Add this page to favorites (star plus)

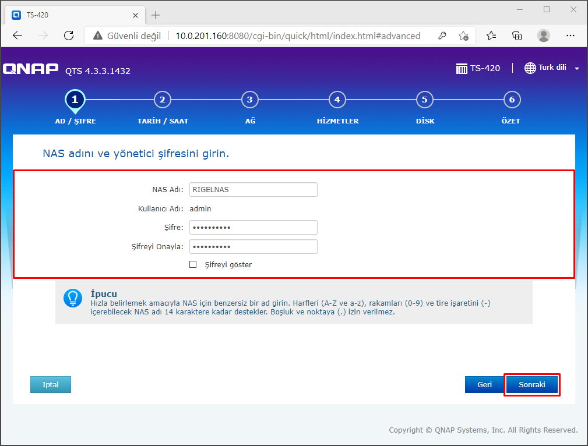[x=463, y=36]
